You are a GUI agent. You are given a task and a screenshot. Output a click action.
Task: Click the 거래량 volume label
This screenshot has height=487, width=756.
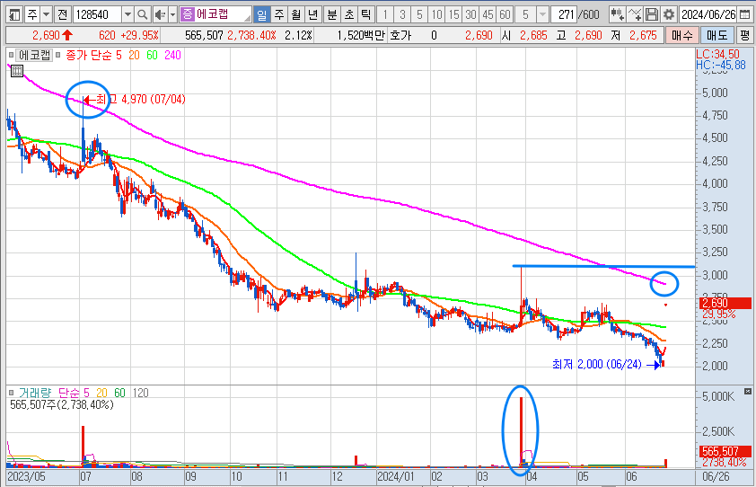tap(35, 393)
